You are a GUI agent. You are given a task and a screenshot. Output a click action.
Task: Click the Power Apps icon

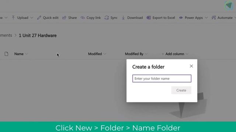tap(181, 18)
